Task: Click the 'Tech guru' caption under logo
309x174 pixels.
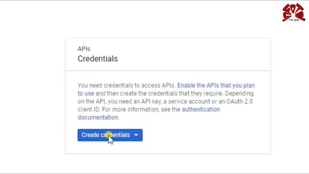Action: click(x=294, y=20)
